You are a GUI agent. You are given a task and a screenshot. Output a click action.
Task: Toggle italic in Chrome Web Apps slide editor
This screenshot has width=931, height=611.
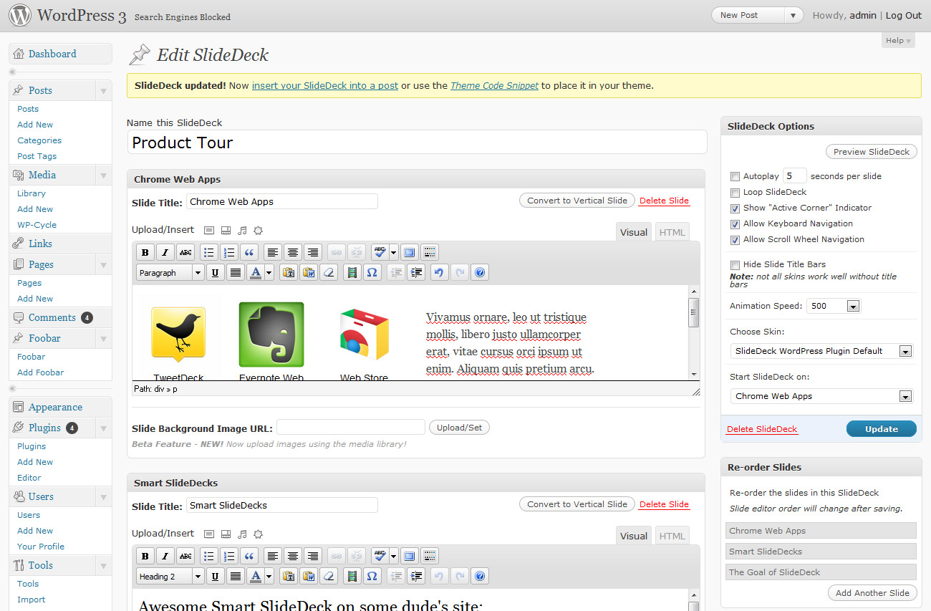coord(165,252)
